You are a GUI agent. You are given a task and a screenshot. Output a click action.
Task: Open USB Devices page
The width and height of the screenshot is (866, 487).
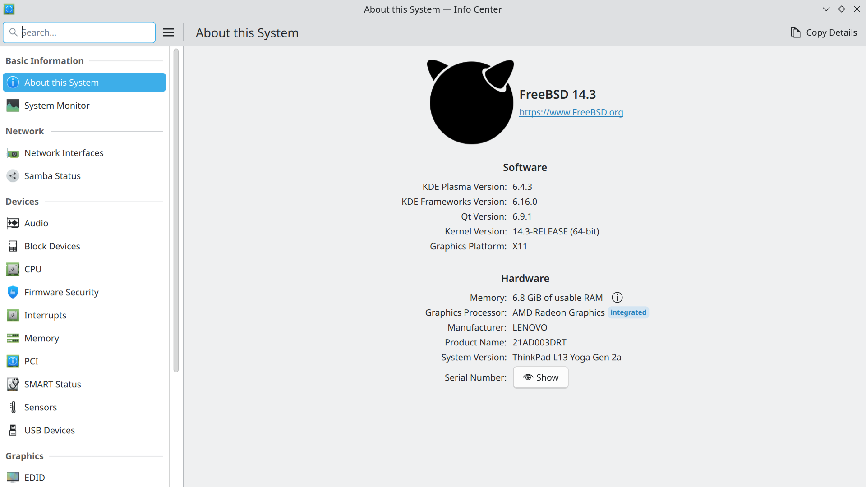coord(50,430)
